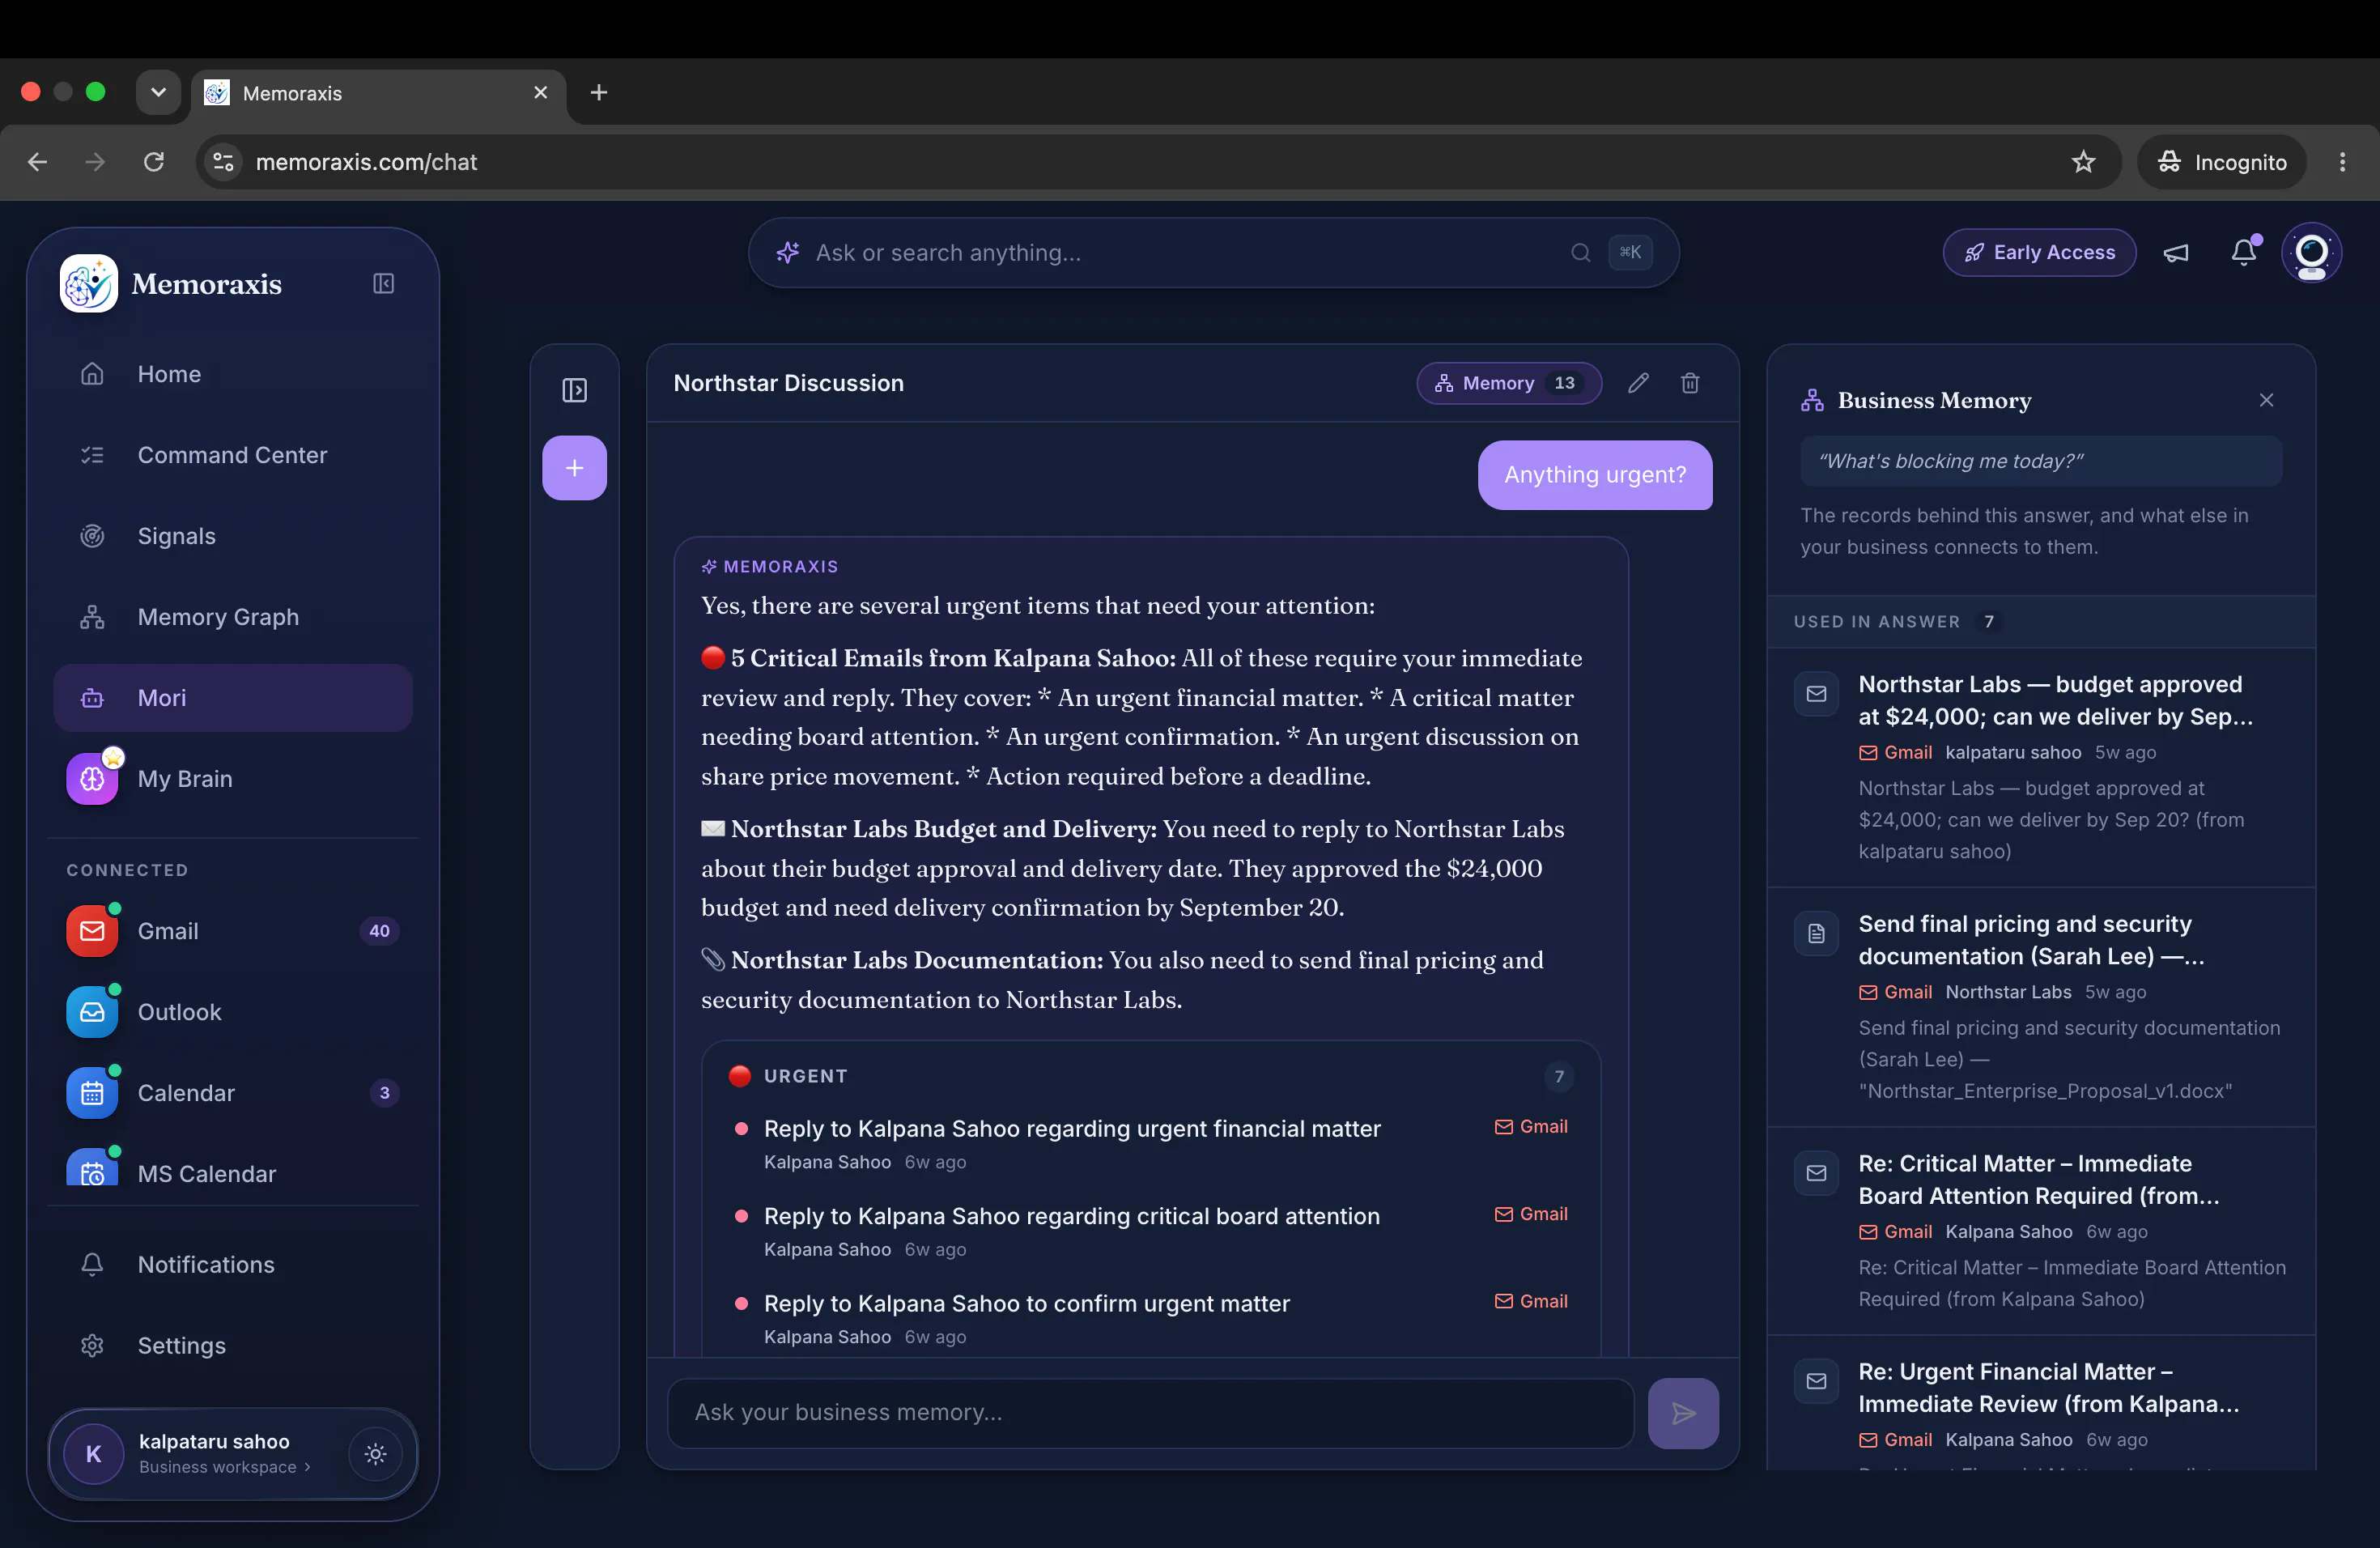Screen dimensions: 2380x1548
Task: Open the notification bell in header
Action: point(2244,252)
